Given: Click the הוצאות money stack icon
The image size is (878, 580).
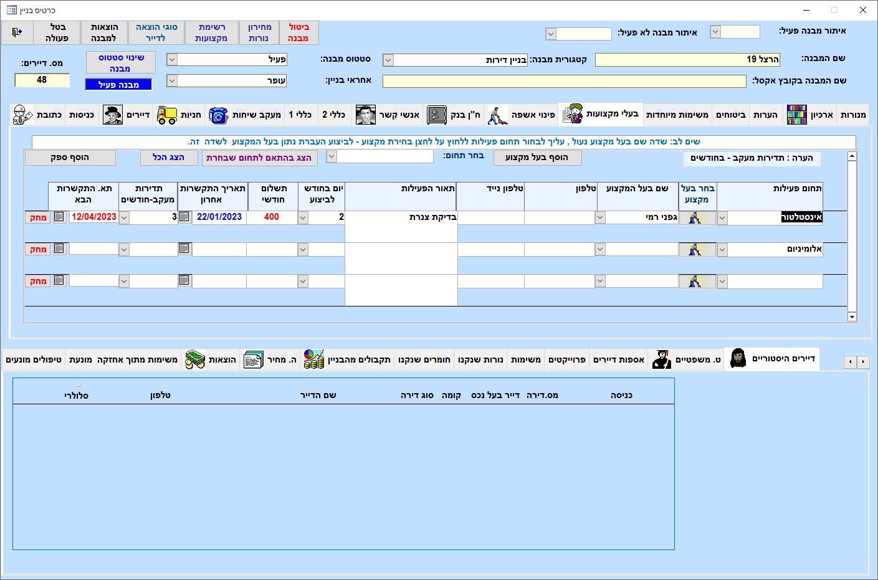Looking at the screenshot, I should [195, 359].
